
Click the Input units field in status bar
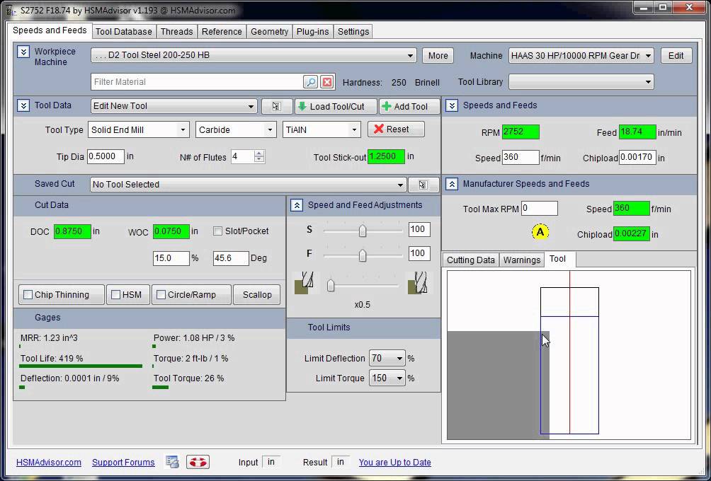(271, 462)
